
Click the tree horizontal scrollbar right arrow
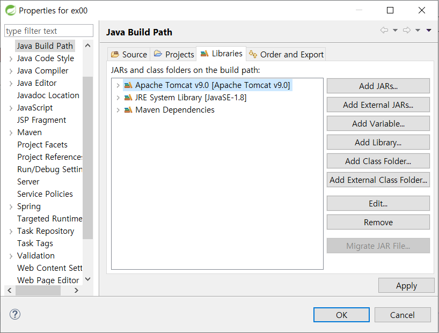76,290
